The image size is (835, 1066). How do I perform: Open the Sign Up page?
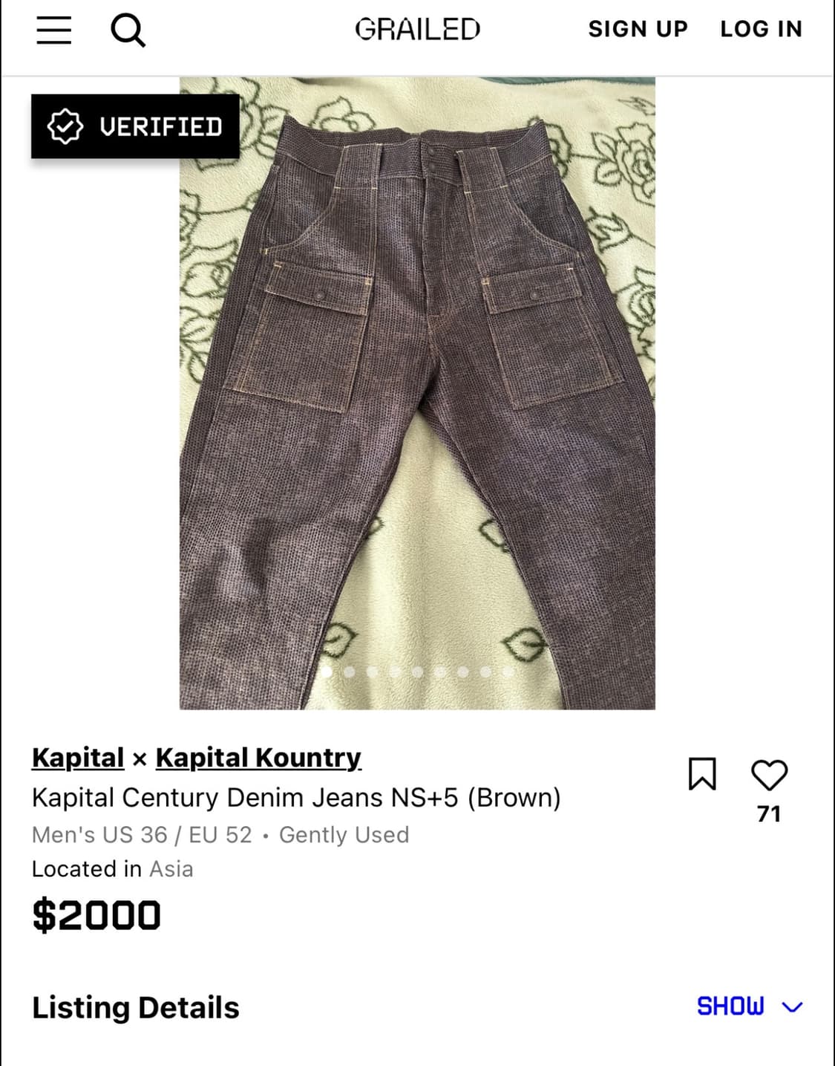[638, 29]
